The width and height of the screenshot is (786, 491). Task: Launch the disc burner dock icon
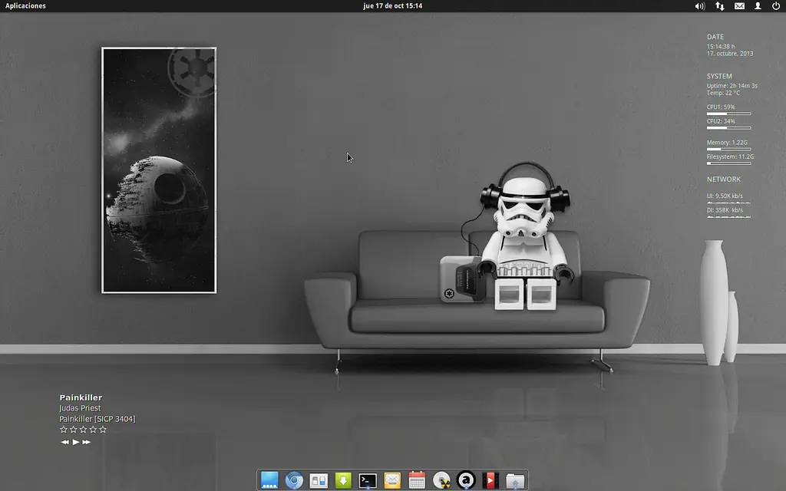pos(441,480)
